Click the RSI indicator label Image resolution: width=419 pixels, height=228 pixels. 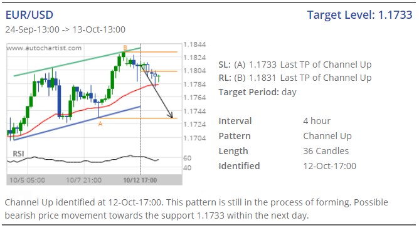[18, 154]
